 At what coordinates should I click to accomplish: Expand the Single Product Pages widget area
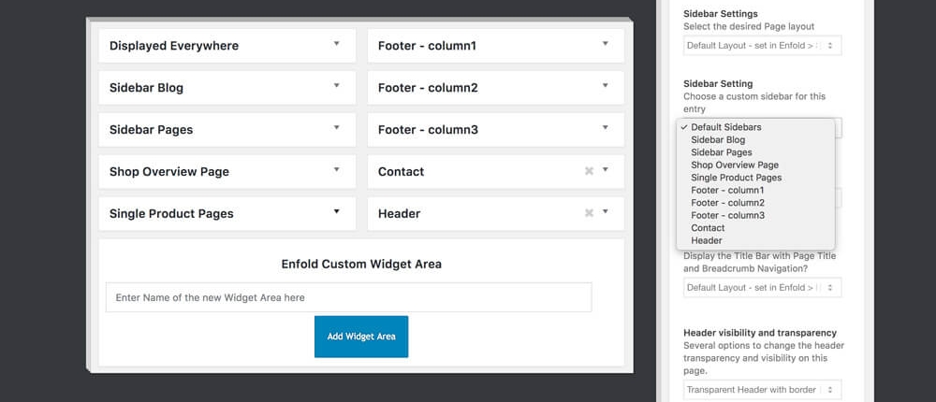coord(337,212)
